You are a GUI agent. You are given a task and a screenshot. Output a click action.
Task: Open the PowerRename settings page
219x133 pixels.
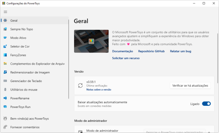35,98
